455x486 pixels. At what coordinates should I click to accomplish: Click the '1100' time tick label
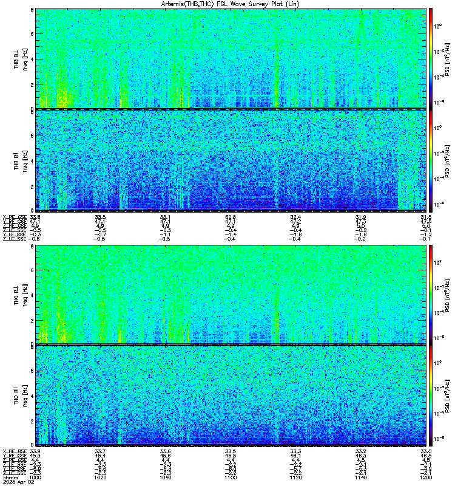(231, 477)
